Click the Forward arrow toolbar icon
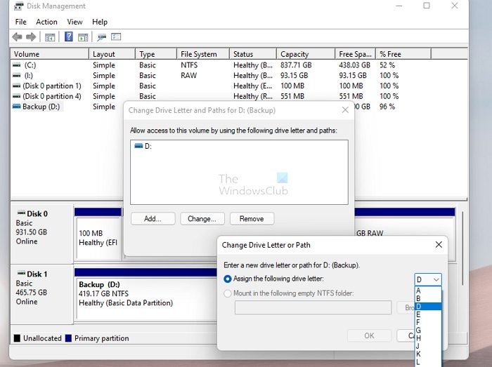This screenshot has height=367, width=492. point(31,37)
